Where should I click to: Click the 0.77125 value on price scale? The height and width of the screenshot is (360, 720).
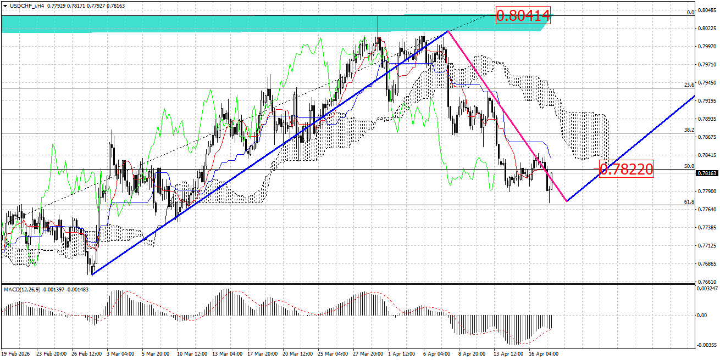(x=706, y=246)
